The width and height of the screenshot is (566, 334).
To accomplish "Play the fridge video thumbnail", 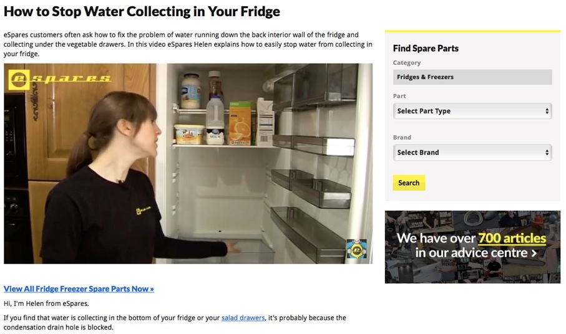I will pos(188,164).
